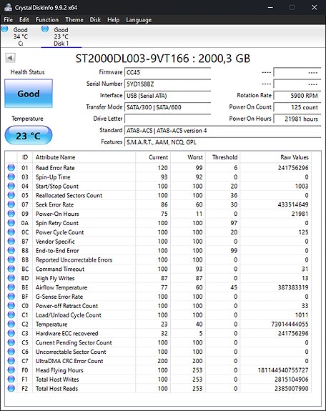Click the blue status icon for Power-On Hours row
Image resolution: width=326 pixels, height=411 pixels.
(x=11, y=214)
